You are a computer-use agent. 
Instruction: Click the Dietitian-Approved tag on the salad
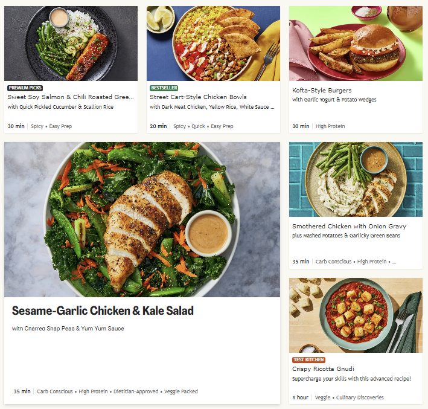136,391
